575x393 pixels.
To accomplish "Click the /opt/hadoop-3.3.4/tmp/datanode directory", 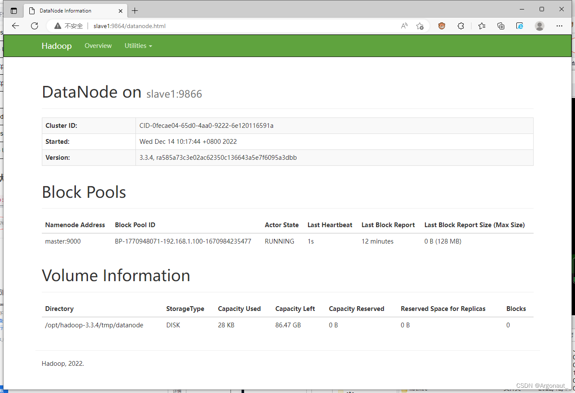I will (x=94, y=325).
